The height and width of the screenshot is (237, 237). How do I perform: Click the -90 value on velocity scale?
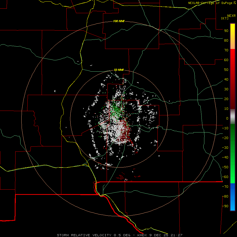[x=225, y=206]
